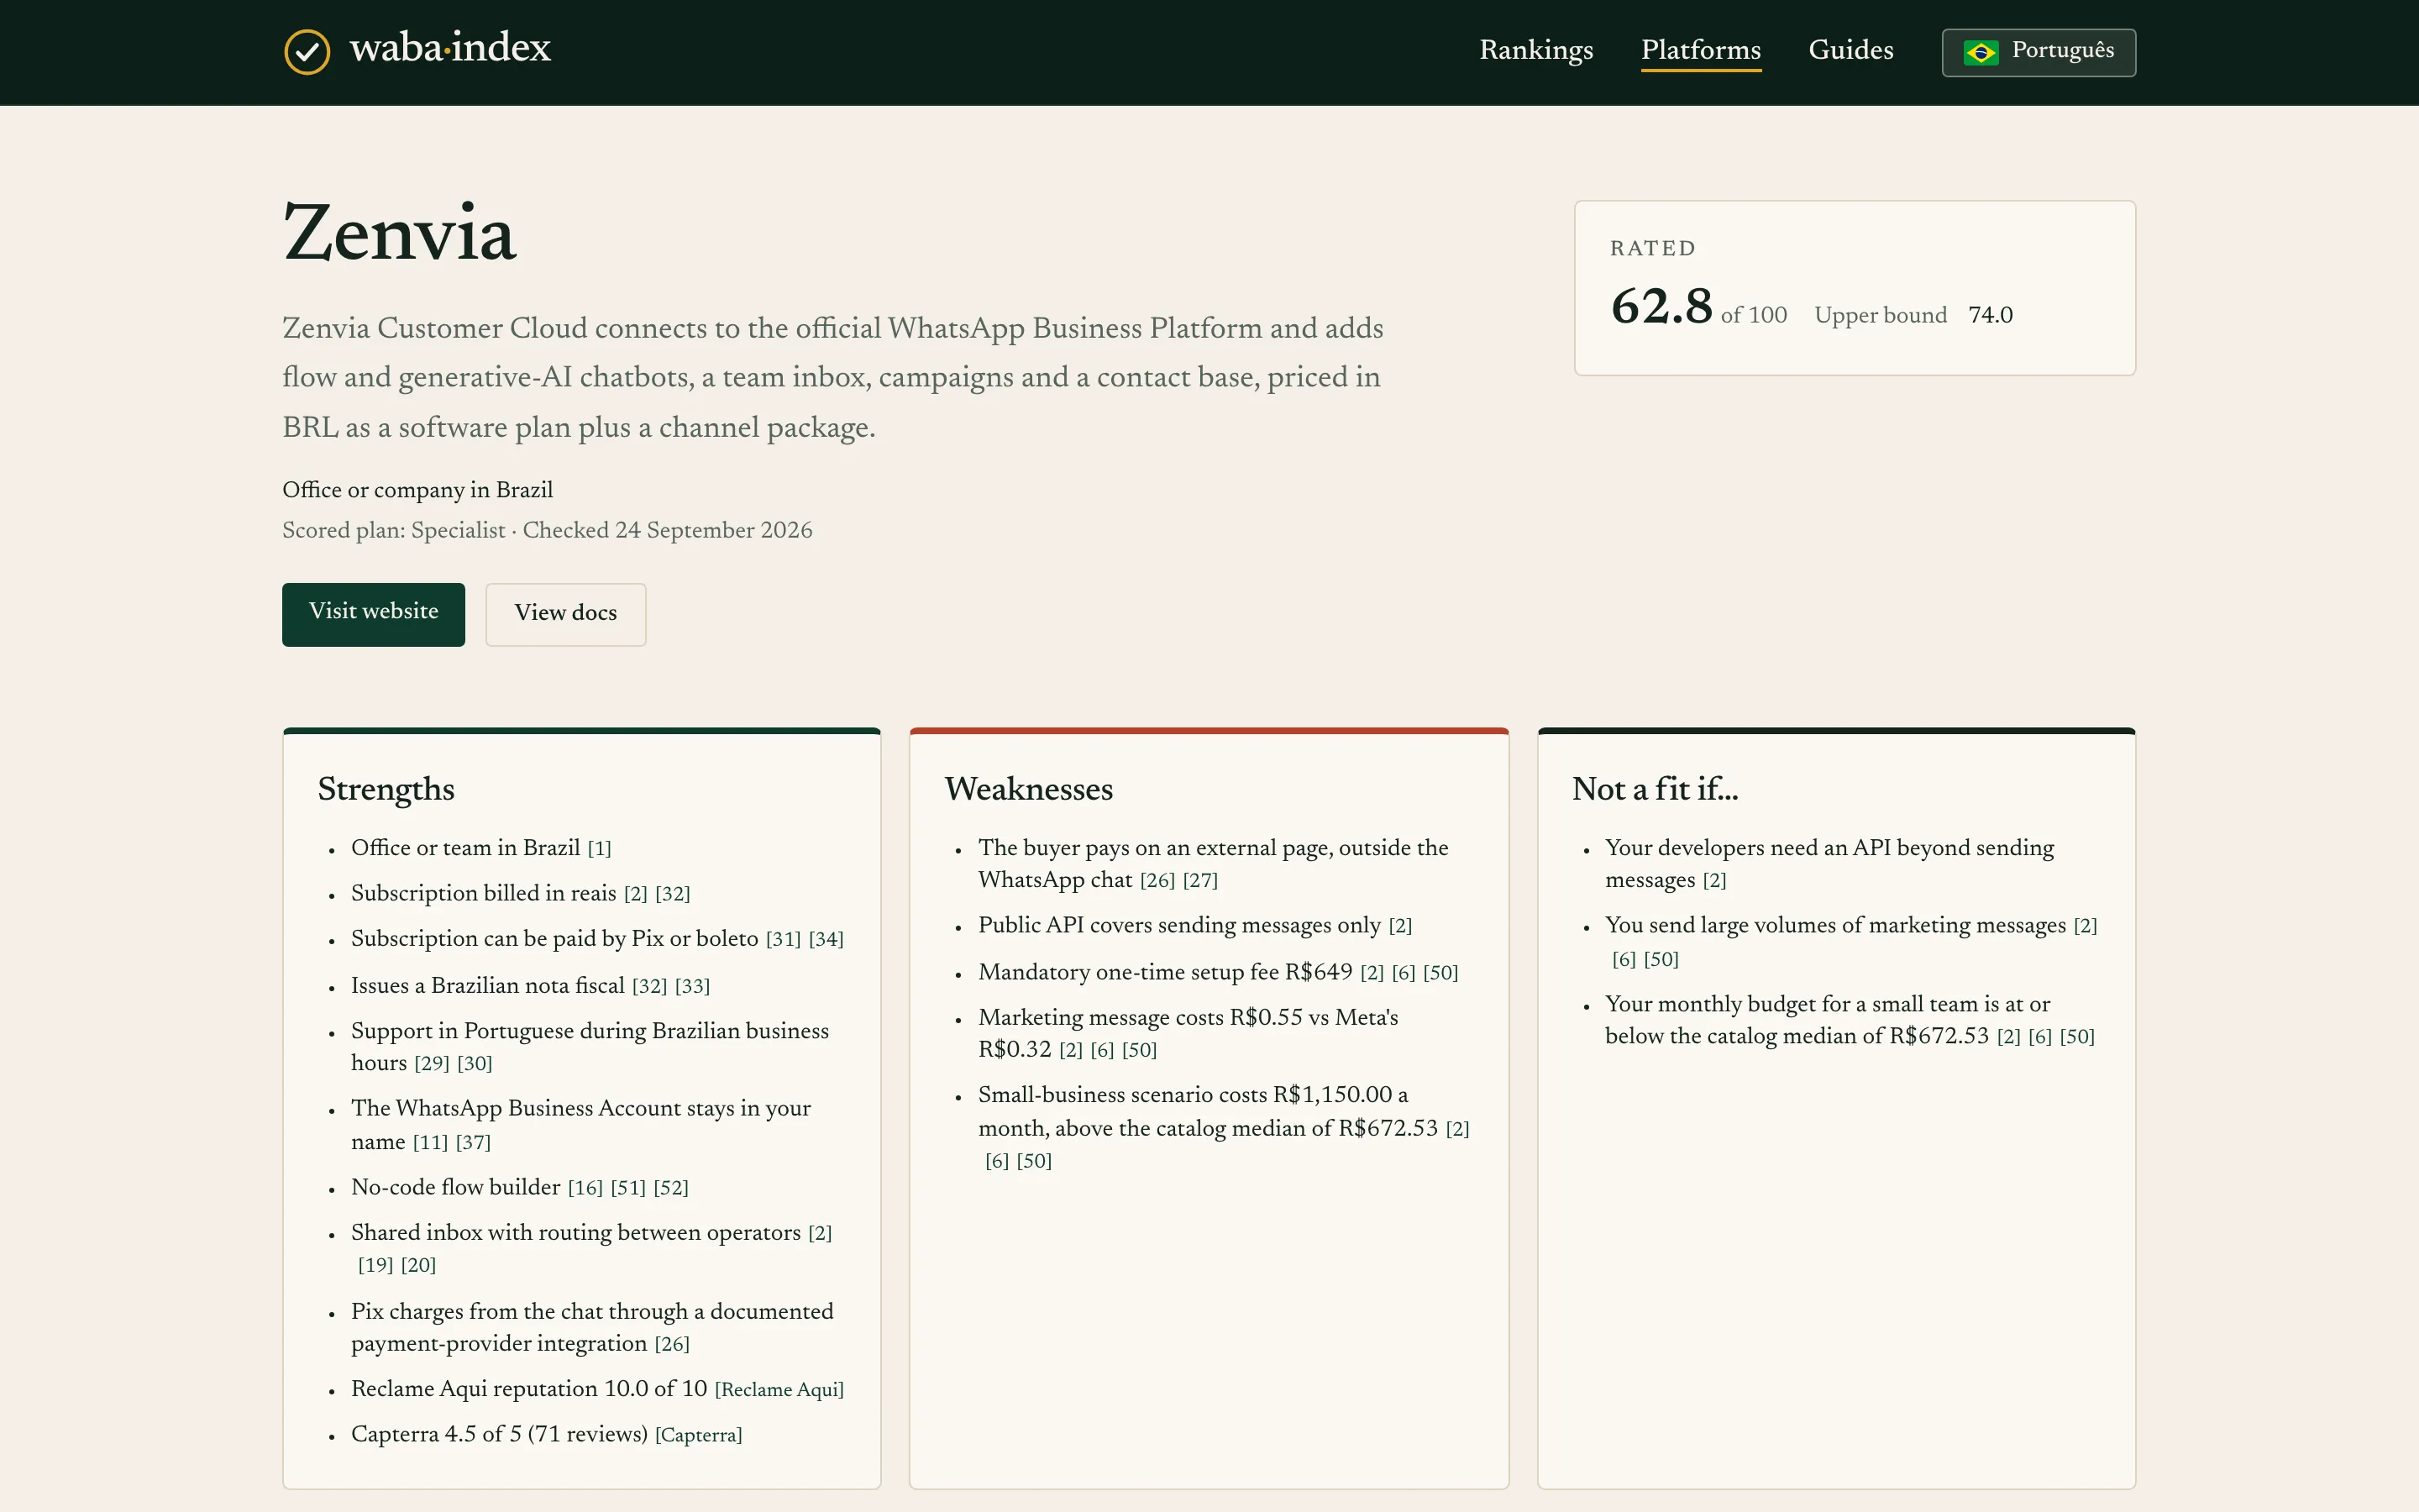The height and width of the screenshot is (1512, 2419).
Task: Click the Strengths heading
Action: point(386,790)
